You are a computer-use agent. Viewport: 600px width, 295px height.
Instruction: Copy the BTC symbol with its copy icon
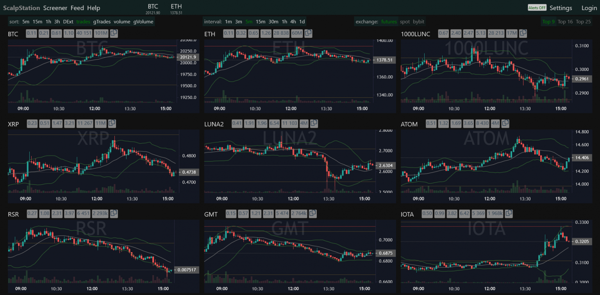coord(114,34)
